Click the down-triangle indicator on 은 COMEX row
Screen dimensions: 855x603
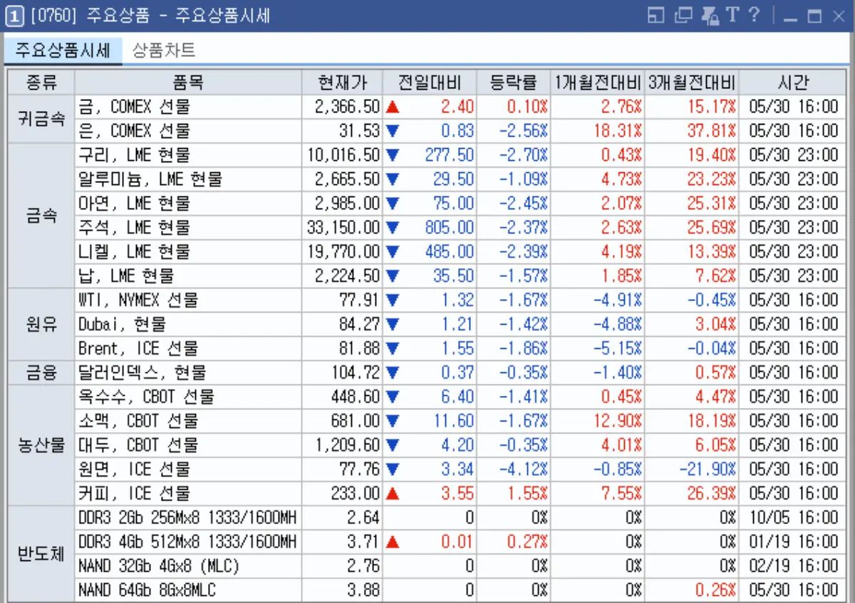coord(393,130)
